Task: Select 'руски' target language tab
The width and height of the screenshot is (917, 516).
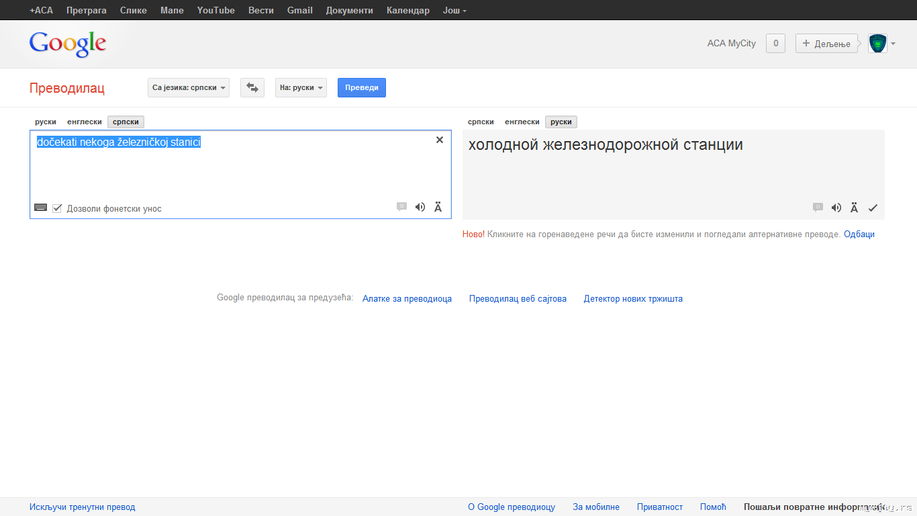Action: coord(561,122)
